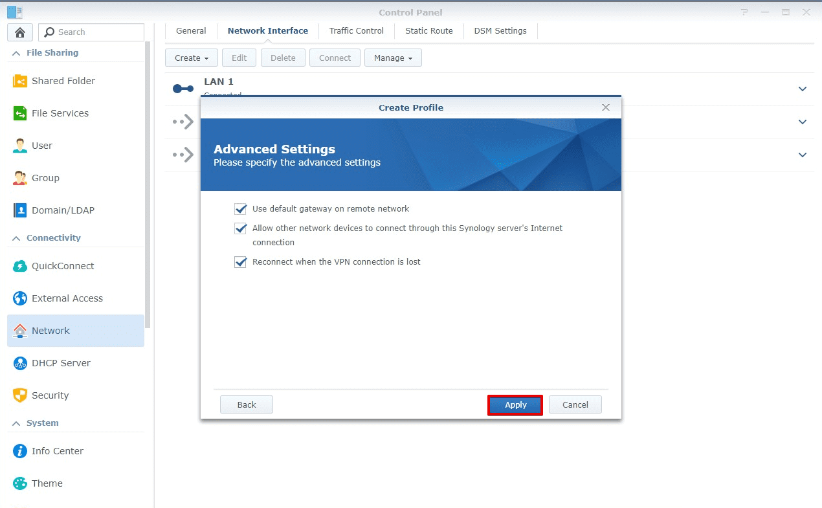Disable Reconnect when the VPN connection is lost

pos(240,261)
